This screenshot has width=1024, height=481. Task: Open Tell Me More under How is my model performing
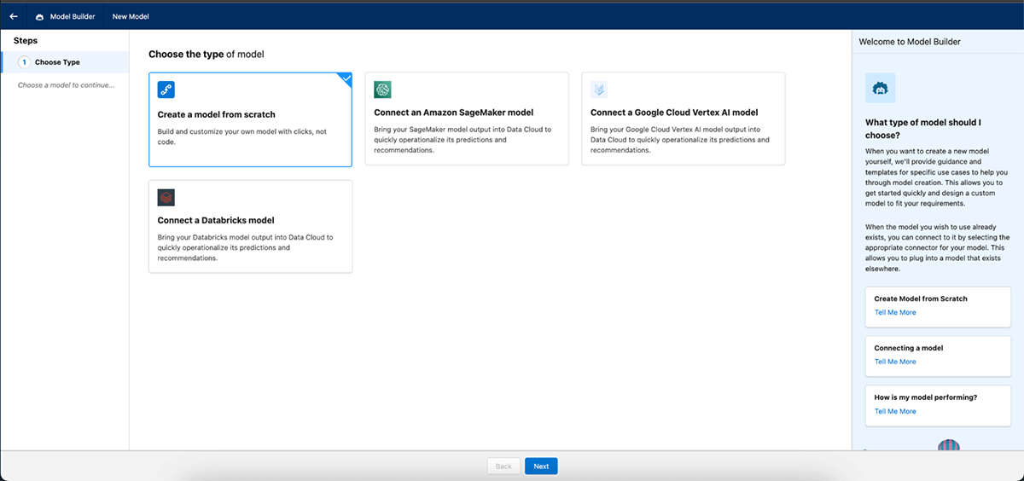pyautogui.click(x=895, y=411)
